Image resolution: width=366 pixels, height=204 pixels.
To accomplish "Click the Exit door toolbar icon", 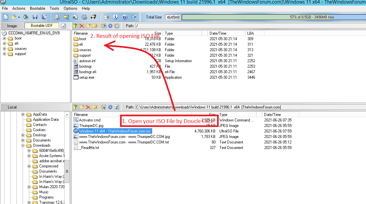I will [x=134, y=17].
